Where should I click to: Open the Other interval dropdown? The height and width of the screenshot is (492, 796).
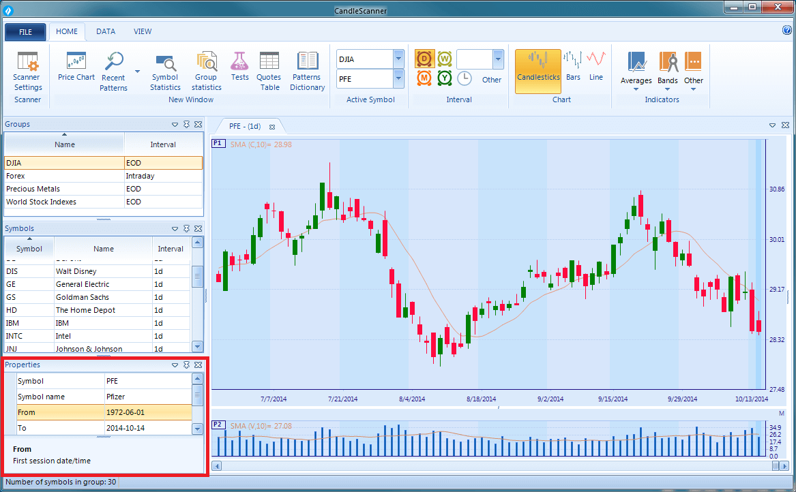point(497,59)
